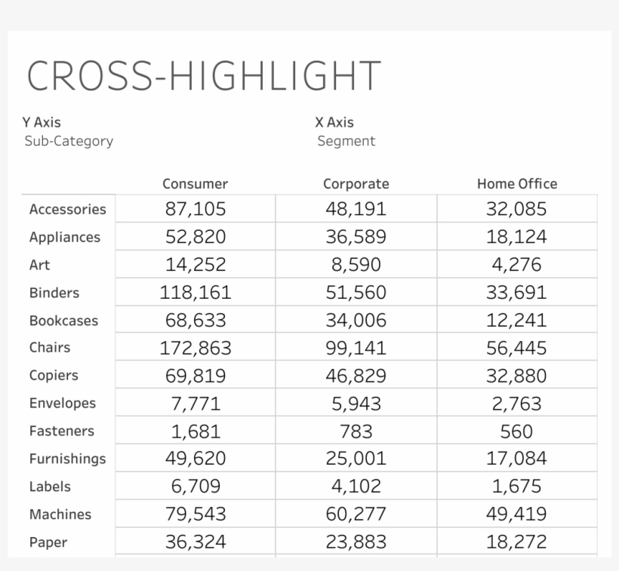Image resolution: width=619 pixels, height=571 pixels.
Task: Click the Furnishings row label
Action: tap(67, 459)
